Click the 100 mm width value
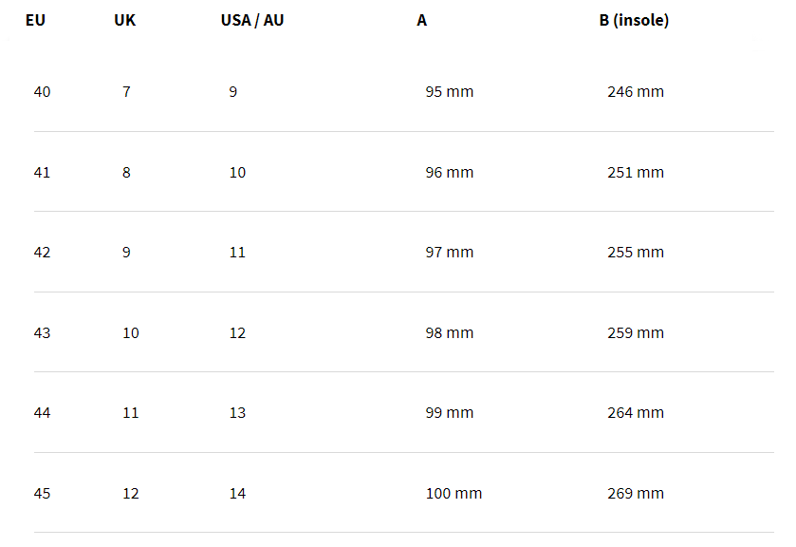Screen dimensions: 796x547 click(454, 494)
